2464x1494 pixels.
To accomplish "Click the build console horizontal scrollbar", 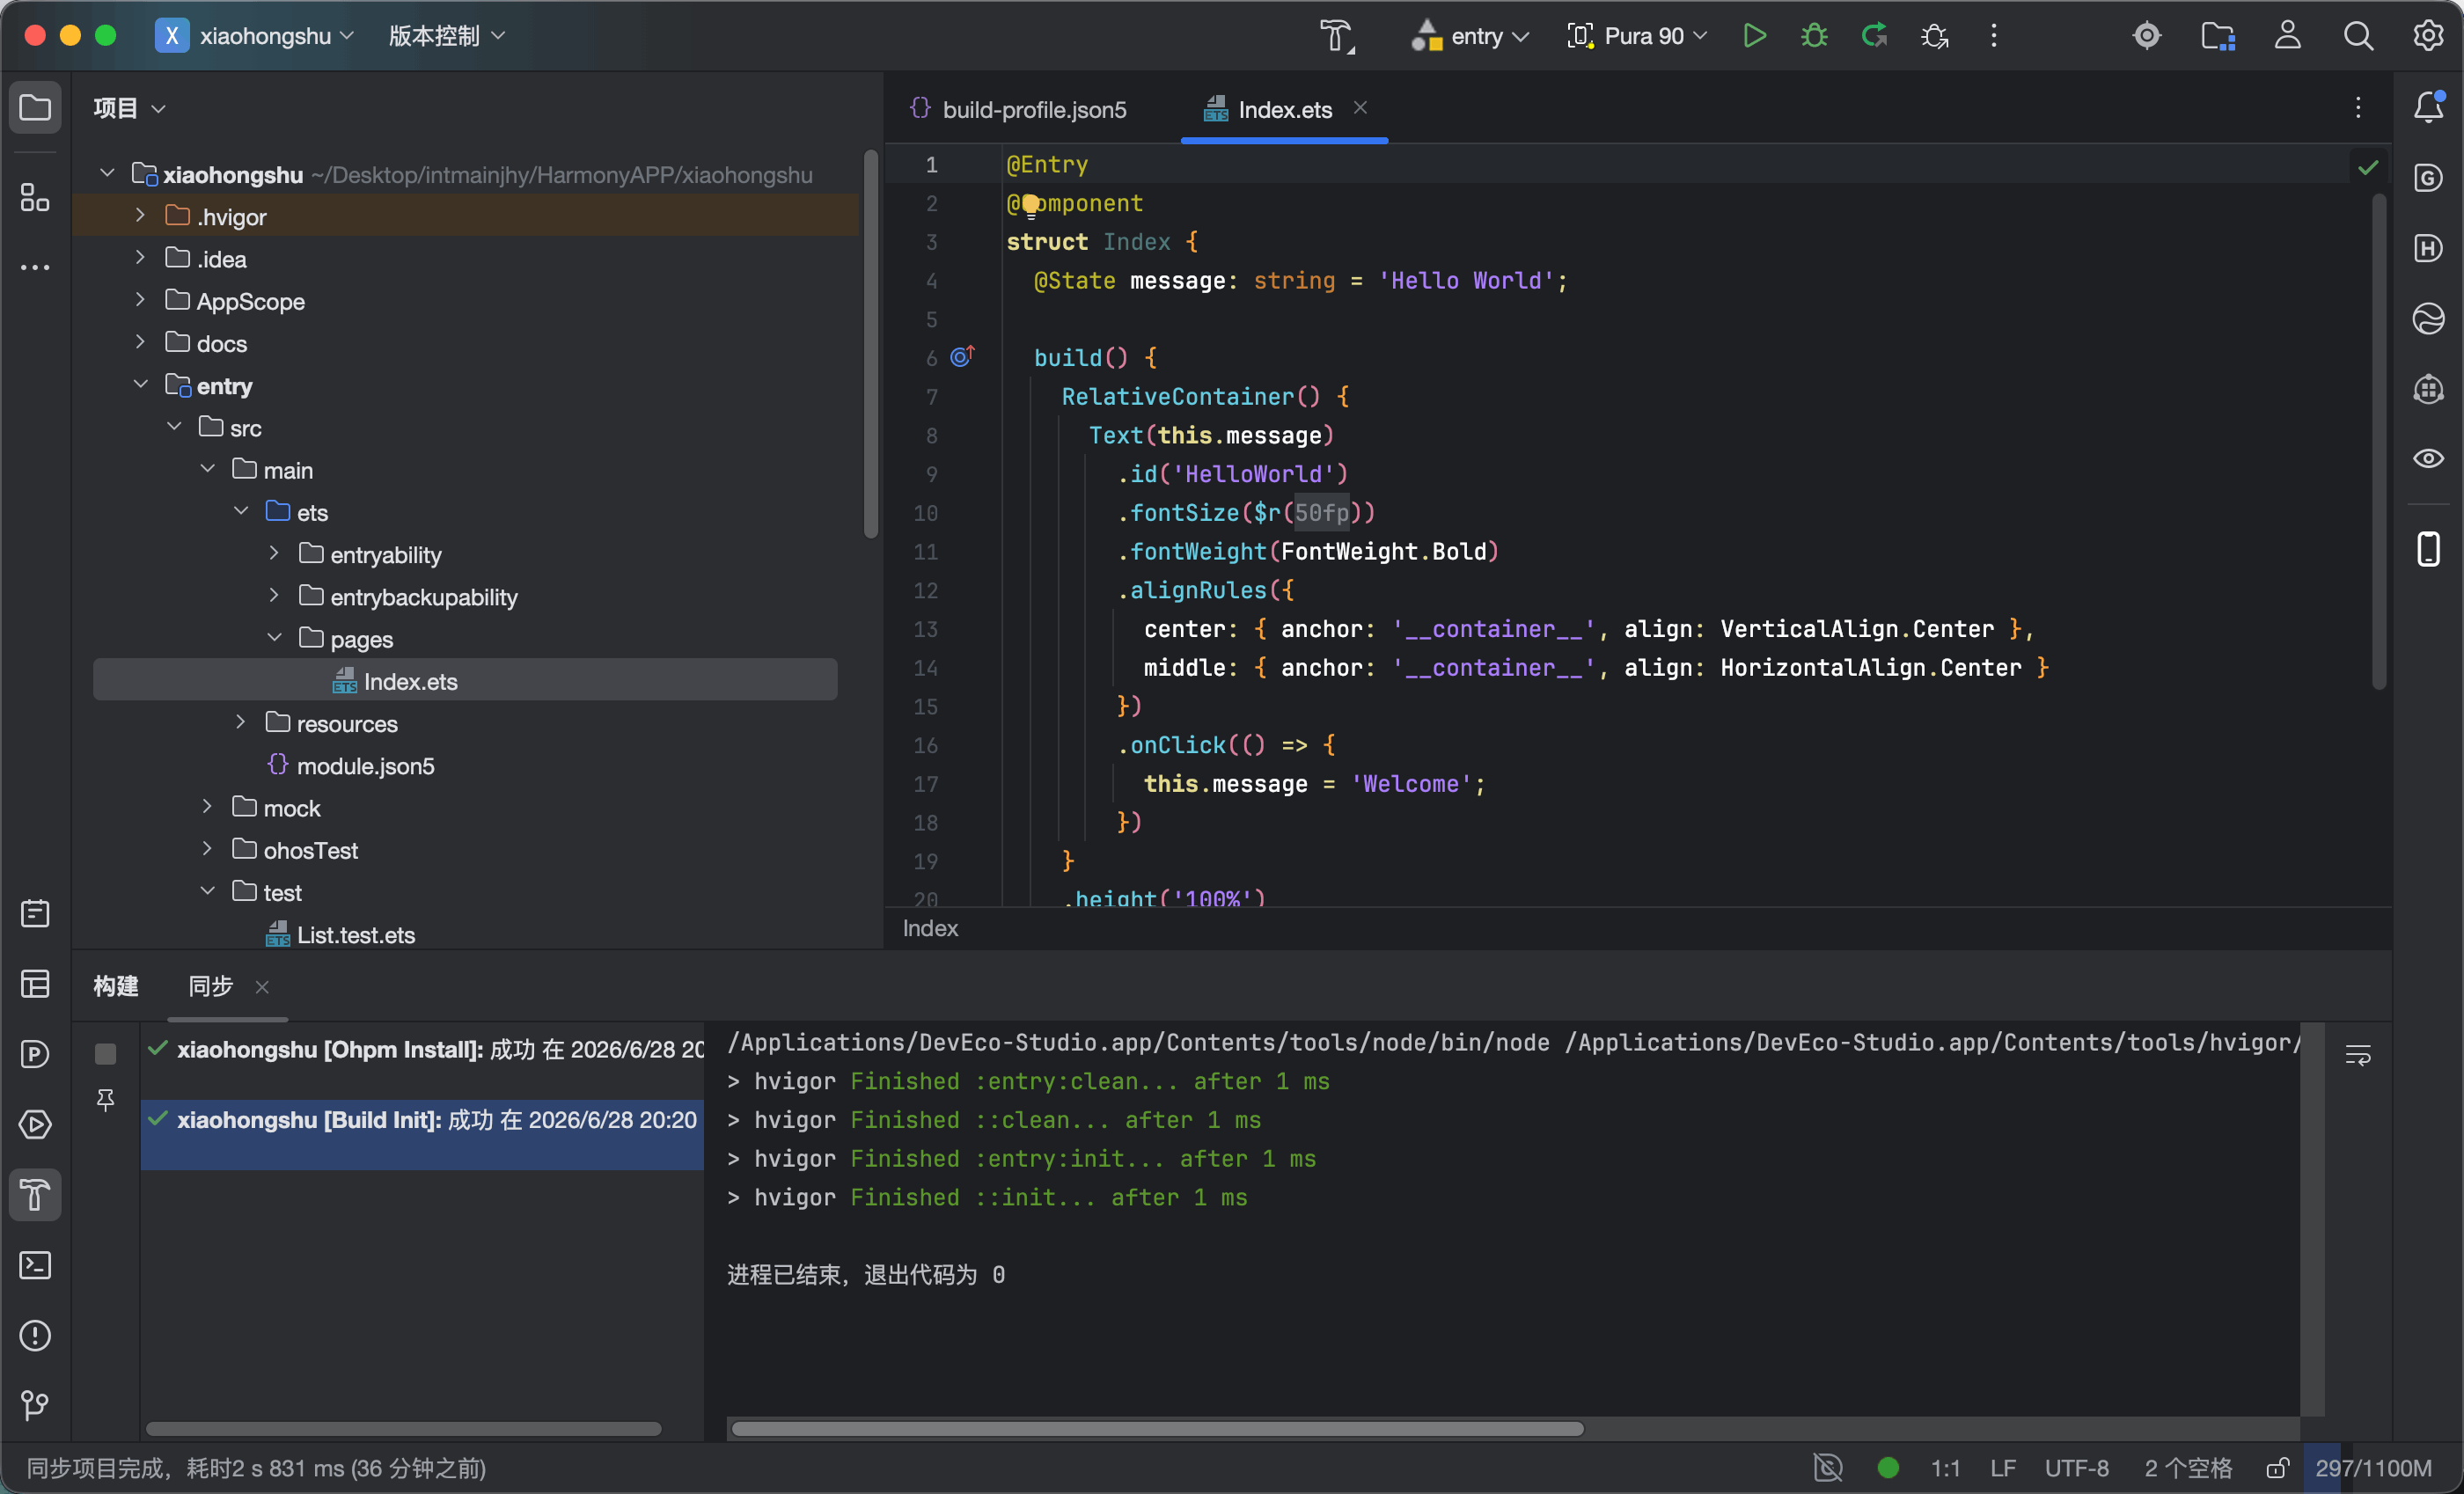I will click(x=1157, y=1428).
